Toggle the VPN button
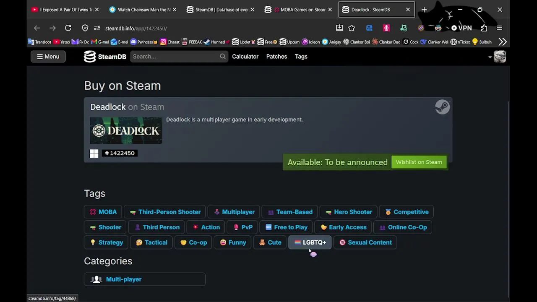Screen dimensions: 537x302 pos(461,28)
